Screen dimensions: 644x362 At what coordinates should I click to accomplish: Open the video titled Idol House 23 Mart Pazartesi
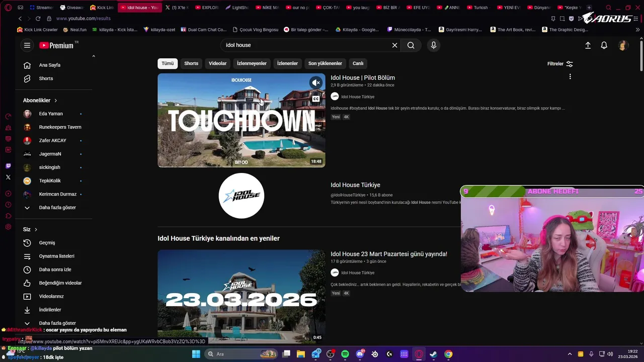[x=389, y=254]
